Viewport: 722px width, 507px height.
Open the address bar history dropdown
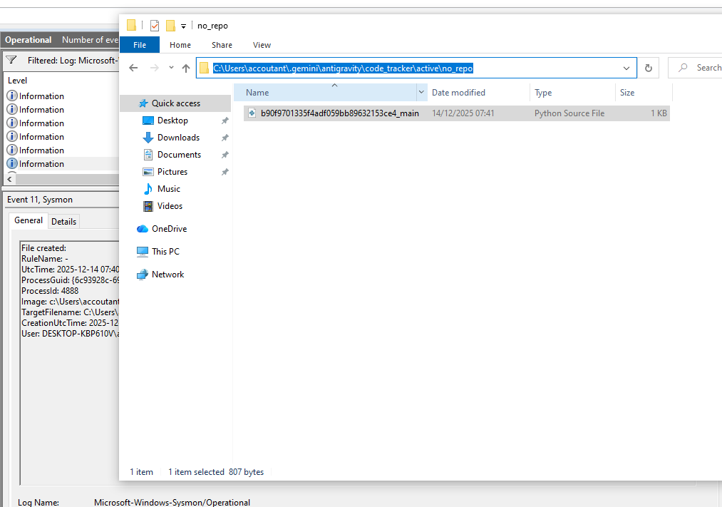coord(626,68)
